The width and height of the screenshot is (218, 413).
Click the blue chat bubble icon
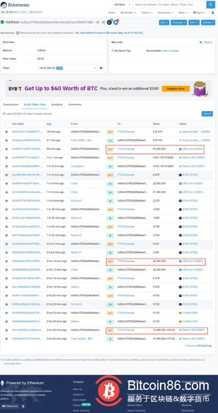tap(116, 23)
